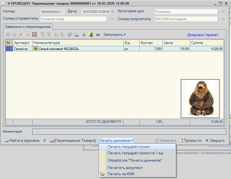Click the Ед. column header
Image resolution: width=231 pixels, height=179 pixels.
(x=131, y=43)
